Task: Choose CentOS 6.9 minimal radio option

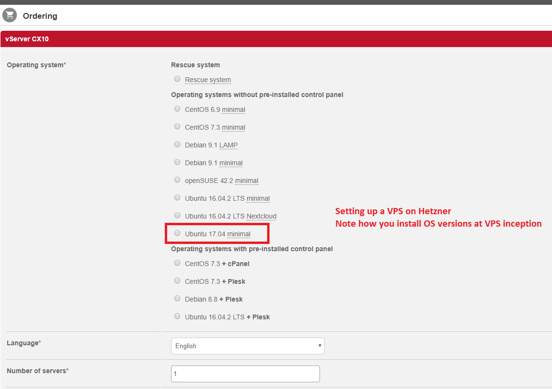Action: pos(177,109)
